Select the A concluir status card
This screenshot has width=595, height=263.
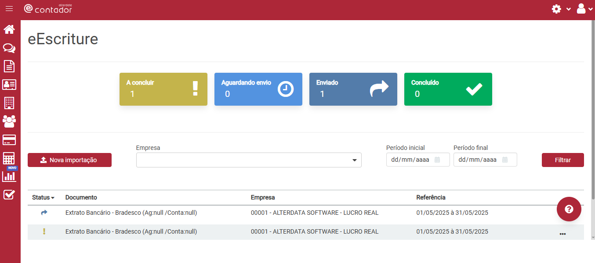pyautogui.click(x=163, y=89)
